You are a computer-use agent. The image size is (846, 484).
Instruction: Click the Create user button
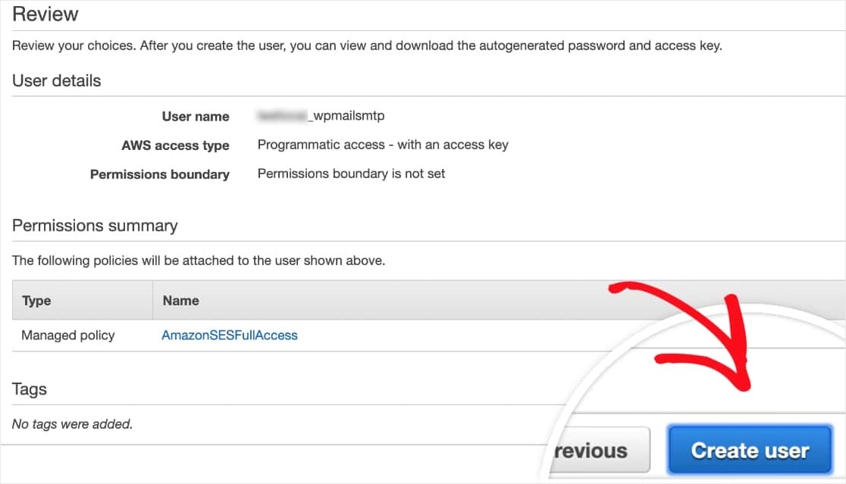748,450
